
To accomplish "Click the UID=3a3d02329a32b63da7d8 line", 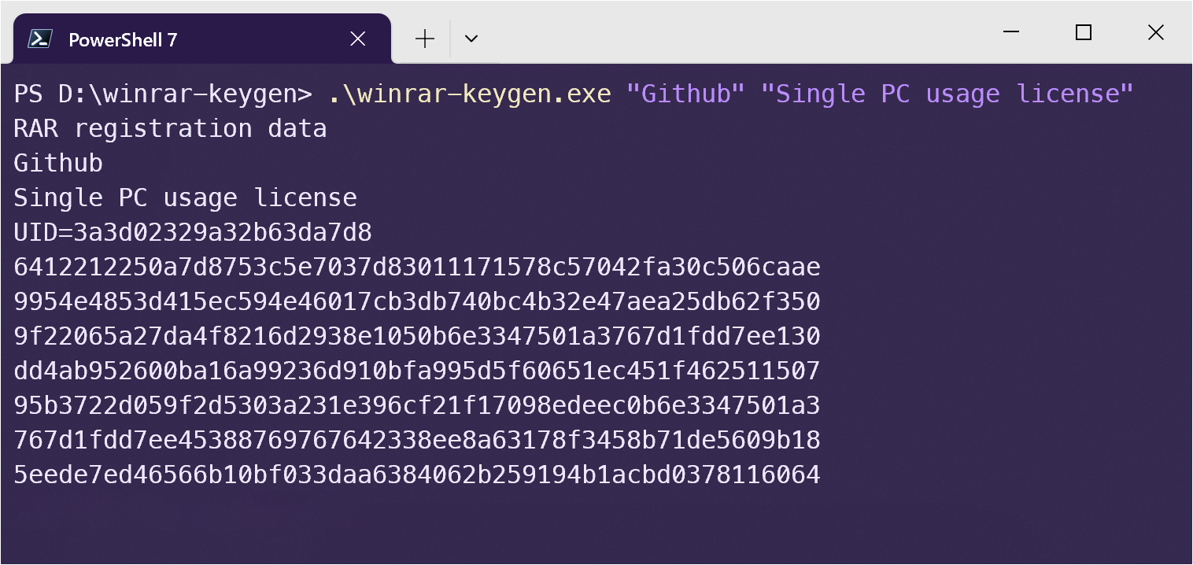I will tap(193, 233).
